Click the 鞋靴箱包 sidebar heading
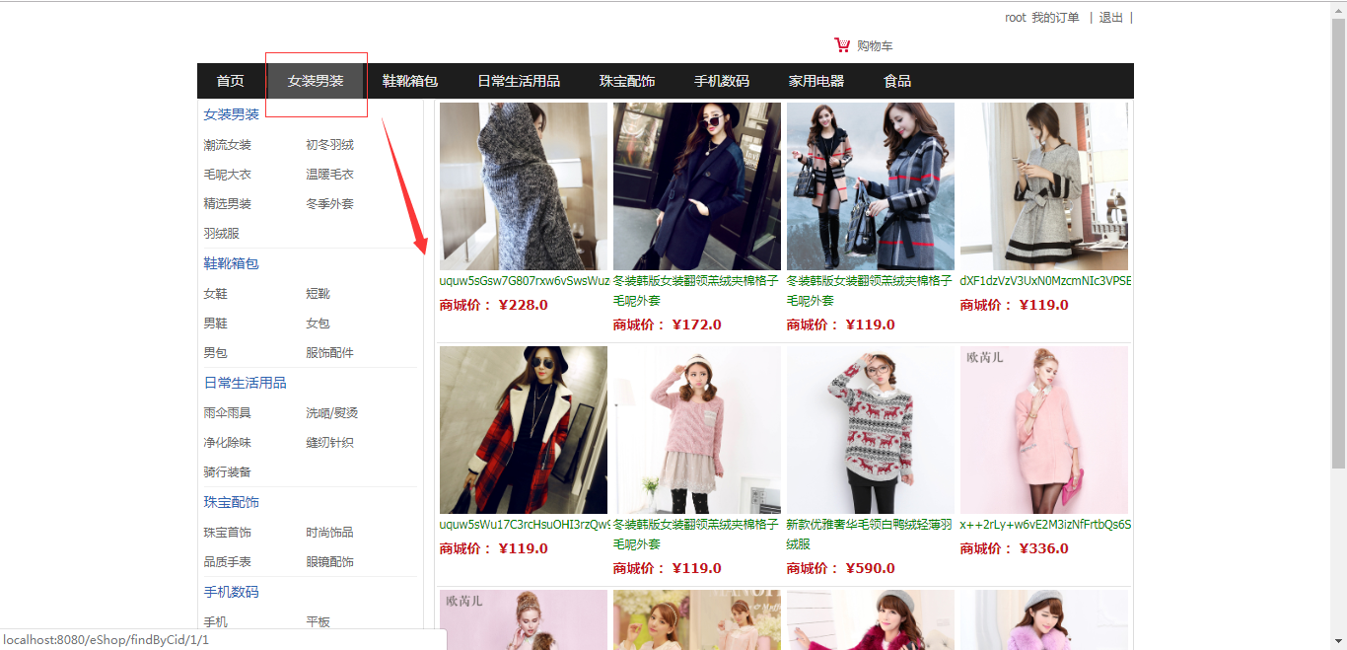The height and width of the screenshot is (650, 1347). (x=232, y=263)
